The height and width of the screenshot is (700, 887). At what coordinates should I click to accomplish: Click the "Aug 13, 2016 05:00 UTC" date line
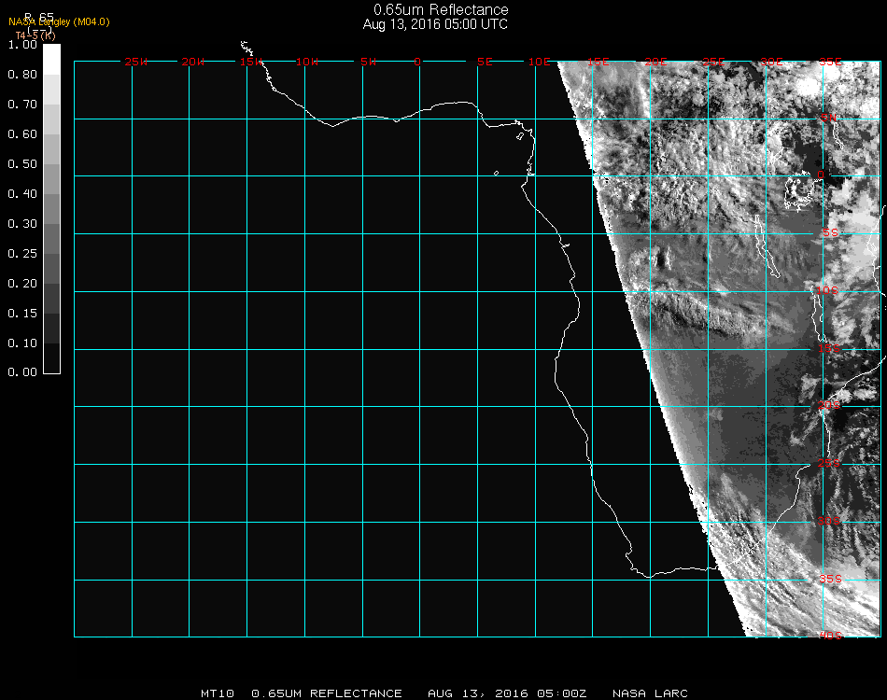pos(435,24)
